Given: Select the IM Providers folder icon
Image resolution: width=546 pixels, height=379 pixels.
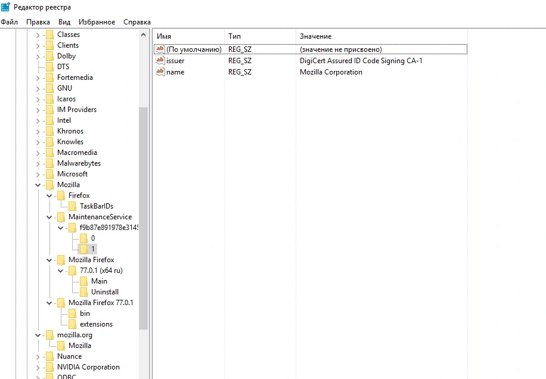Looking at the screenshot, I should (50, 110).
